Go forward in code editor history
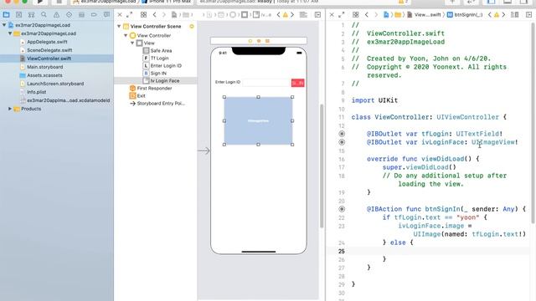 point(376,15)
